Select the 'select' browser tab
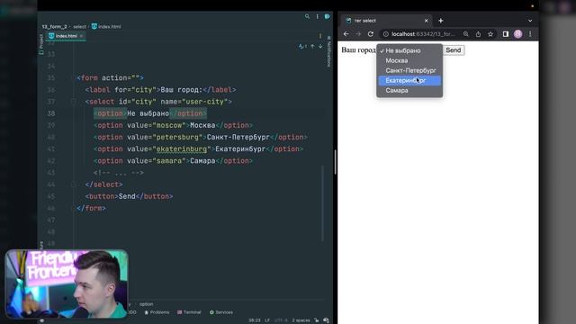Screen dimensions: 576x324 click(x=386, y=21)
